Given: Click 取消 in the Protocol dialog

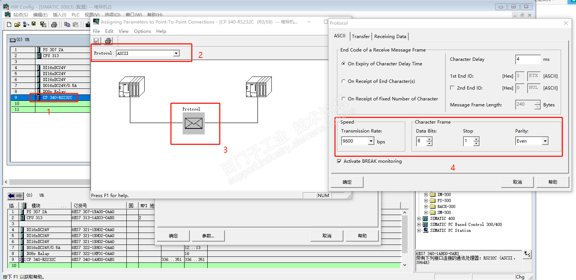Looking at the screenshot, I should pos(517,182).
